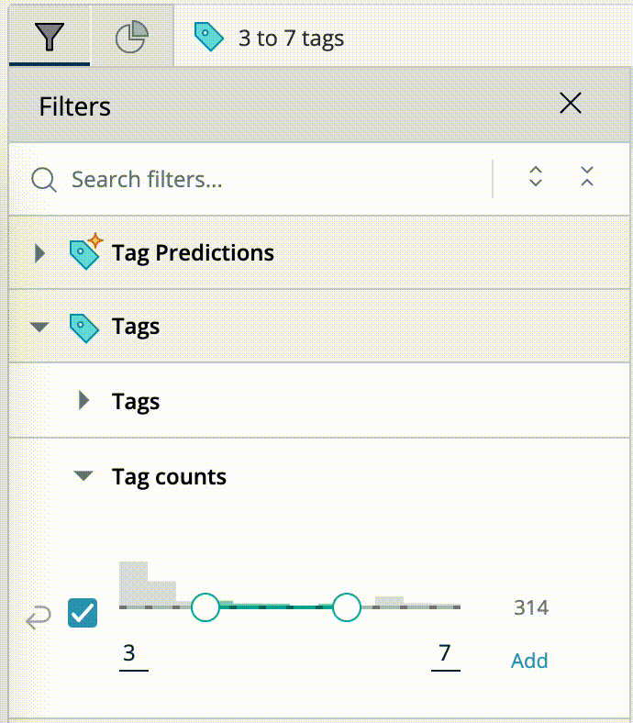This screenshot has width=633, height=723.
Task: Collapse the Tag counts subsection
Action: [84, 476]
